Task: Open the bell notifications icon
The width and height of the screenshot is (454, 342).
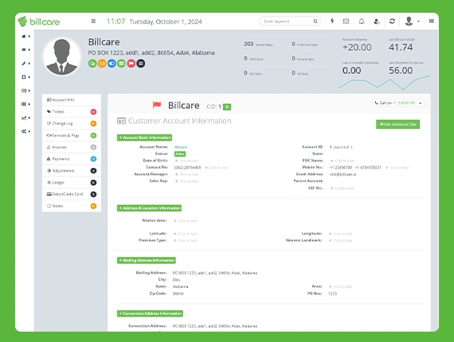Action: click(362, 21)
